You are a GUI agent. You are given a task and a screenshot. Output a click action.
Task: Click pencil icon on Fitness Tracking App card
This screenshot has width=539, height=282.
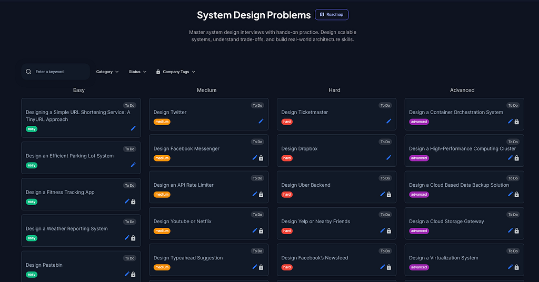click(x=127, y=202)
